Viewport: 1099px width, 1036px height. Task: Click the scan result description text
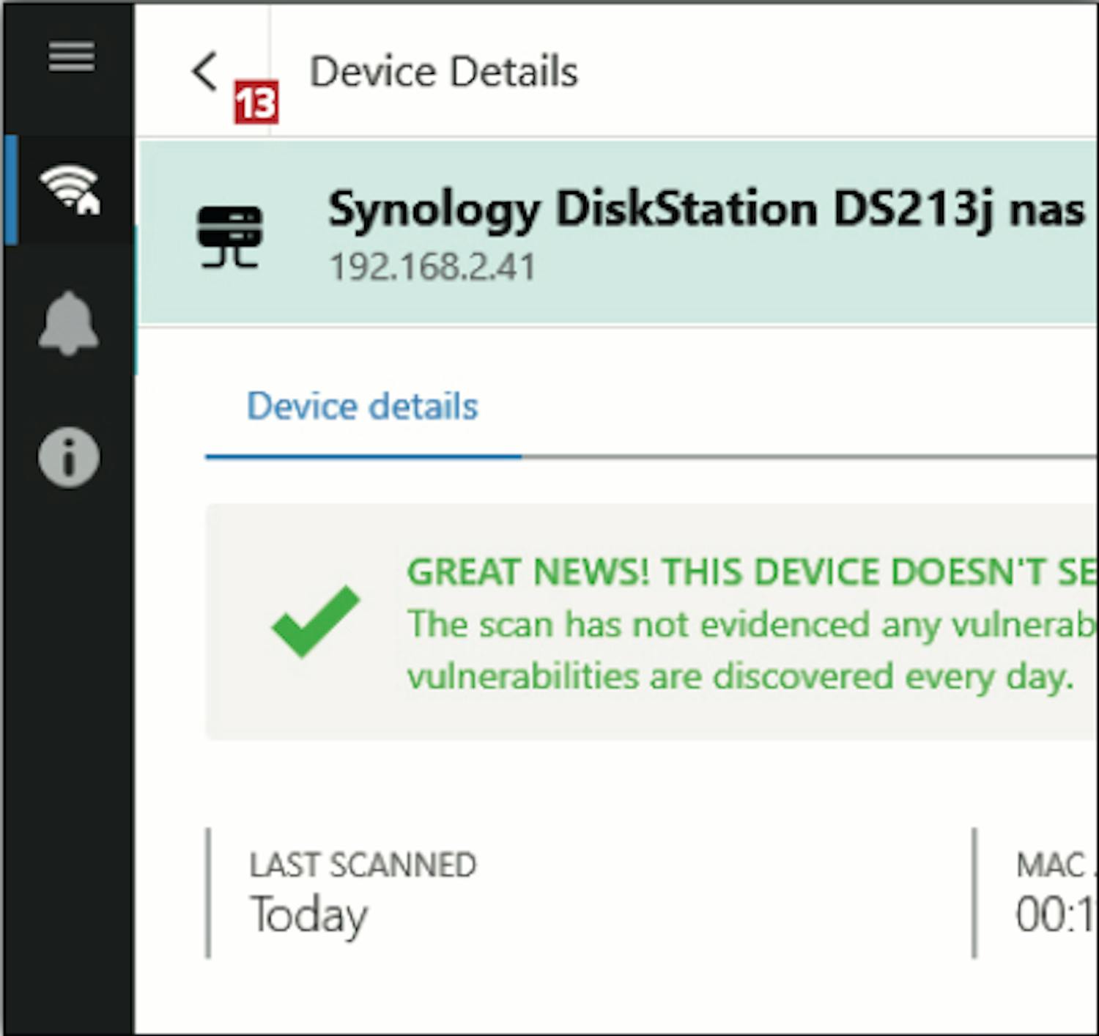[740, 651]
